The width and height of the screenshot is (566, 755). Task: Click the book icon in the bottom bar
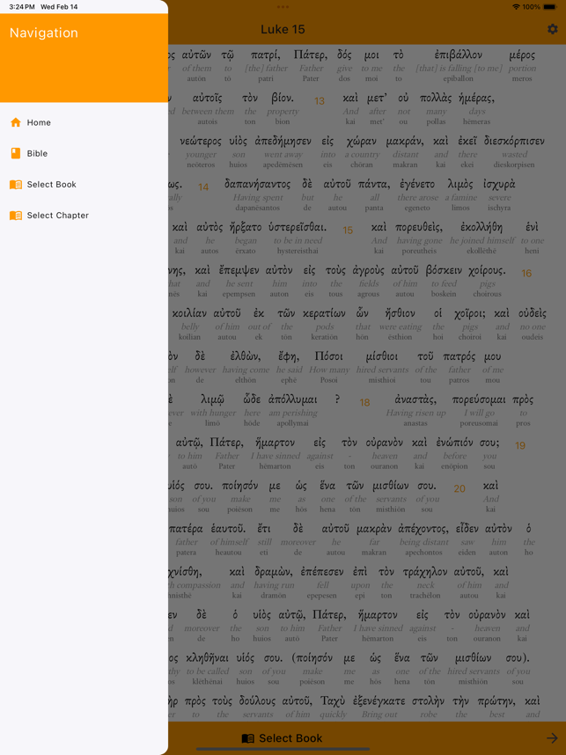(248, 739)
